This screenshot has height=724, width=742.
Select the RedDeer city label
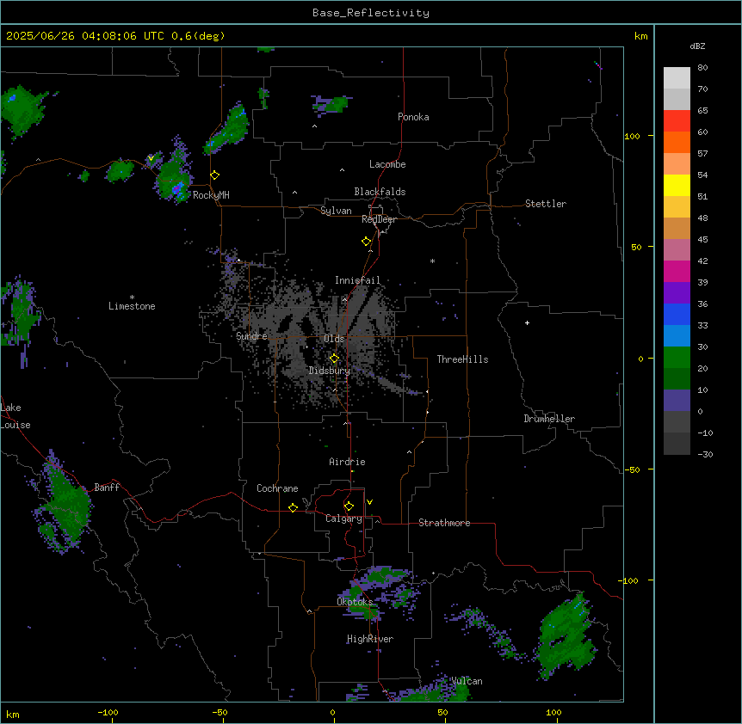coord(379,219)
